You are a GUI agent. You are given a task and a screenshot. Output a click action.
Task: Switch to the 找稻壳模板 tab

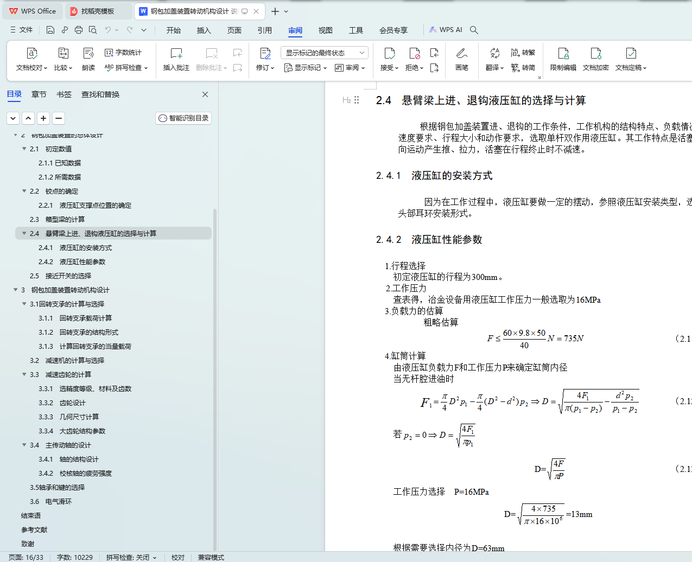pos(98,11)
